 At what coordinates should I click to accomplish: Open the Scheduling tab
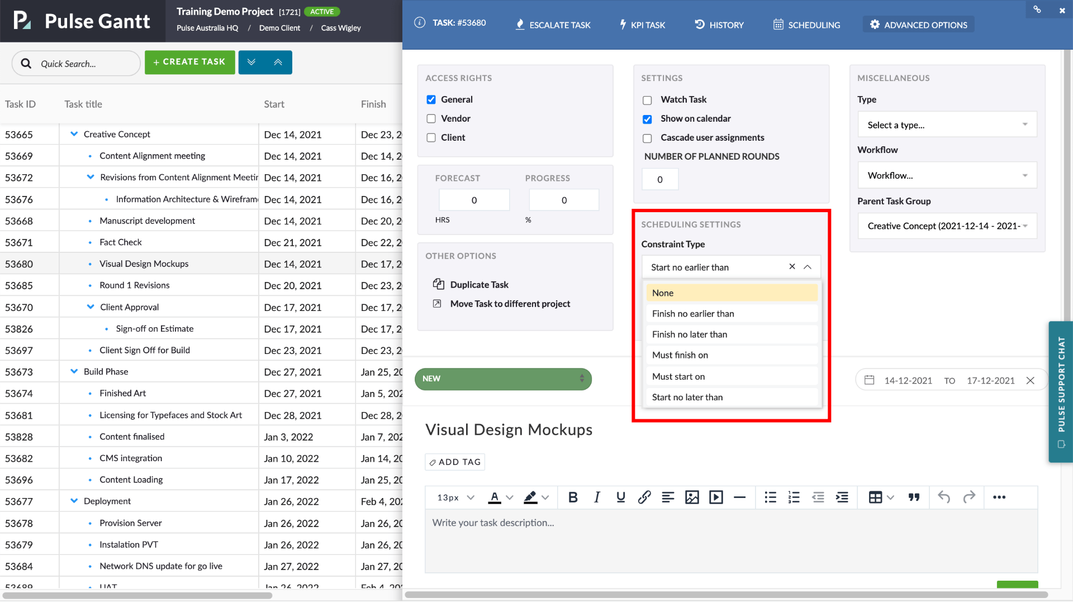pos(806,25)
